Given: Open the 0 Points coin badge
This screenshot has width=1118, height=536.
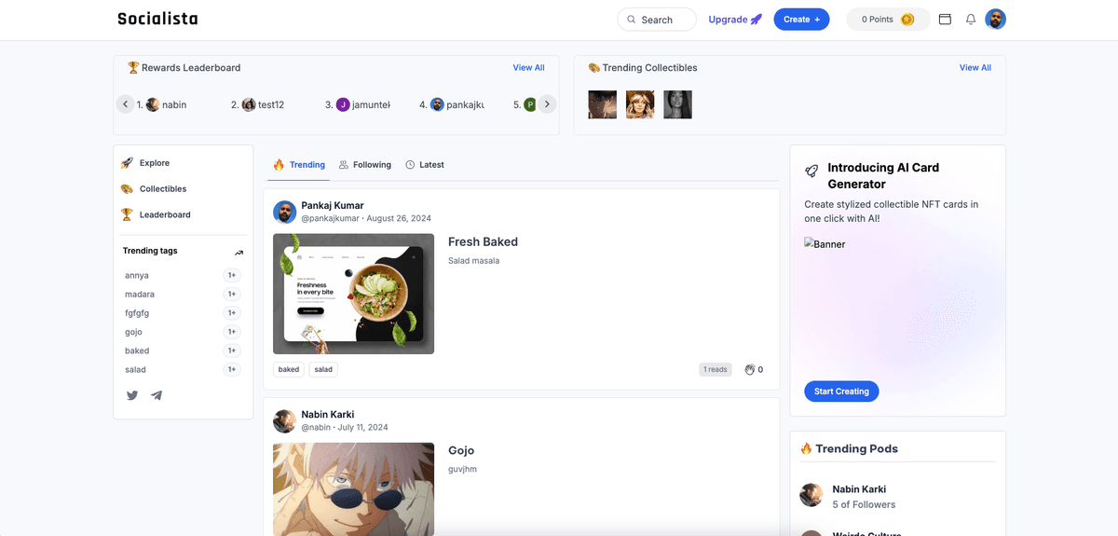Looking at the screenshot, I should (x=888, y=20).
